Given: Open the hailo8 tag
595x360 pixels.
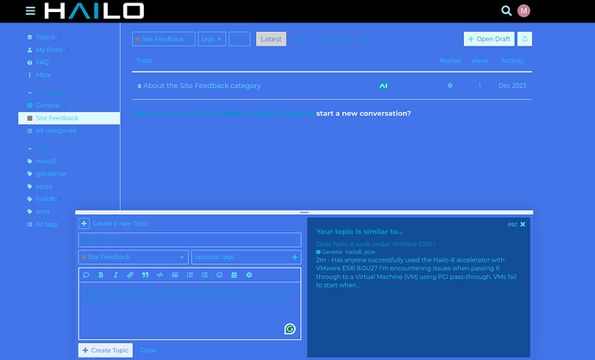Looking at the screenshot, I should pos(45,199).
